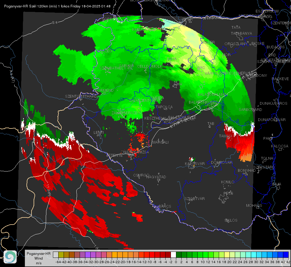Click the 'S 6' road label
Viewport: 291px width, 267px height.
[x=55, y=23]
